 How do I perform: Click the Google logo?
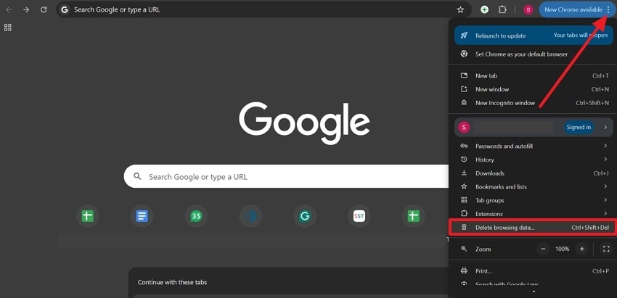(x=304, y=123)
